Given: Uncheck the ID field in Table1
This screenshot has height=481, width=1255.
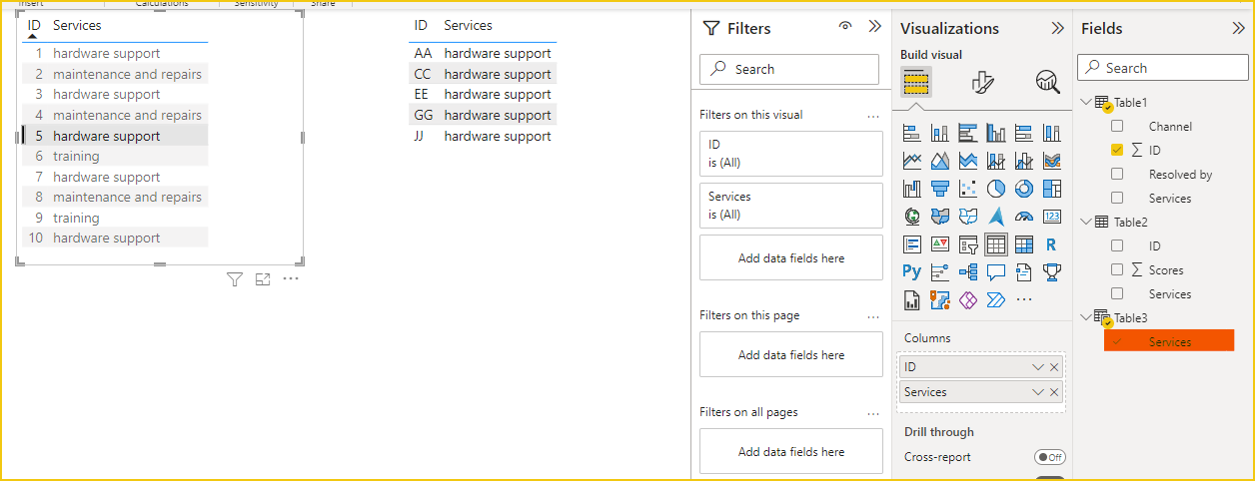Looking at the screenshot, I should coord(1117,151).
